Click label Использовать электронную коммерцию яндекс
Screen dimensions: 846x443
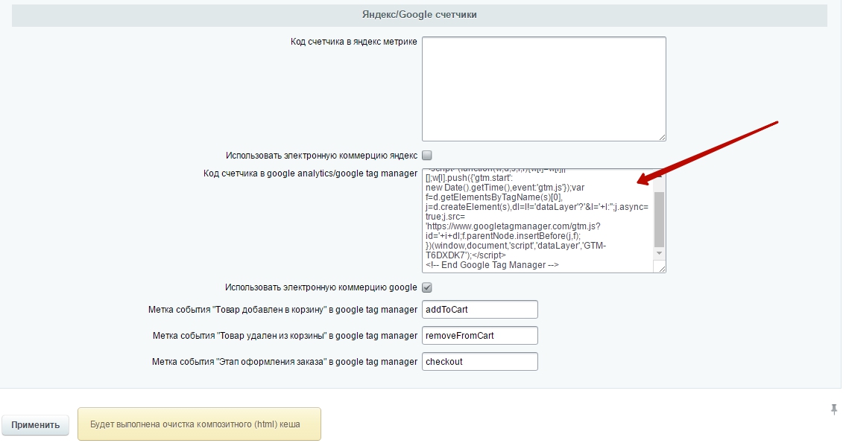click(321, 155)
